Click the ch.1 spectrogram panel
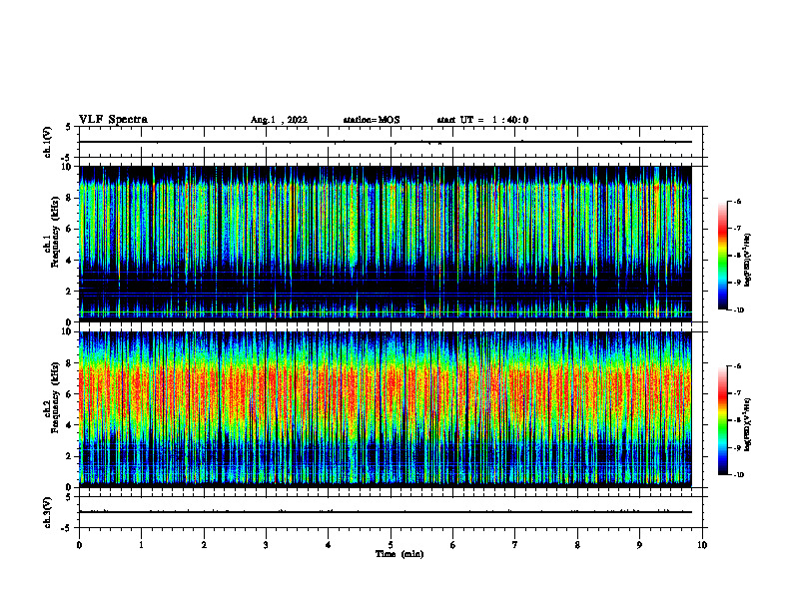This screenshot has height=611, width=791. (x=391, y=244)
